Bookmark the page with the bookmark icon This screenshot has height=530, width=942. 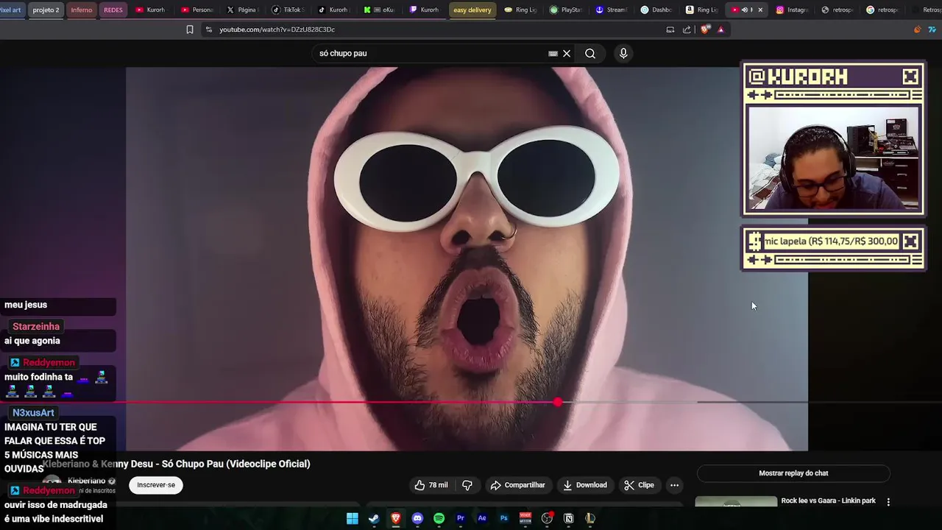coord(190,29)
